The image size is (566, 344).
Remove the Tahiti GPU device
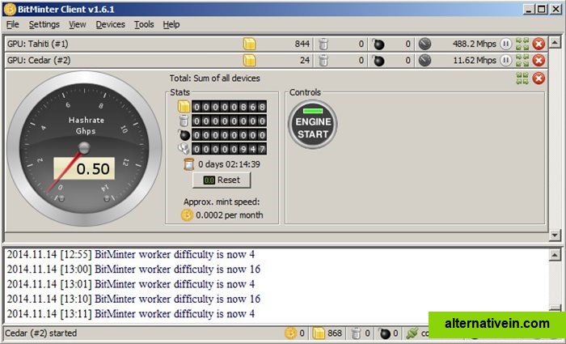[539, 44]
